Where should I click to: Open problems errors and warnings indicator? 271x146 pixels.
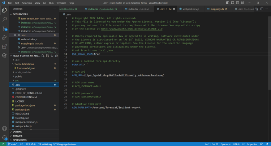[x=31, y=144]
